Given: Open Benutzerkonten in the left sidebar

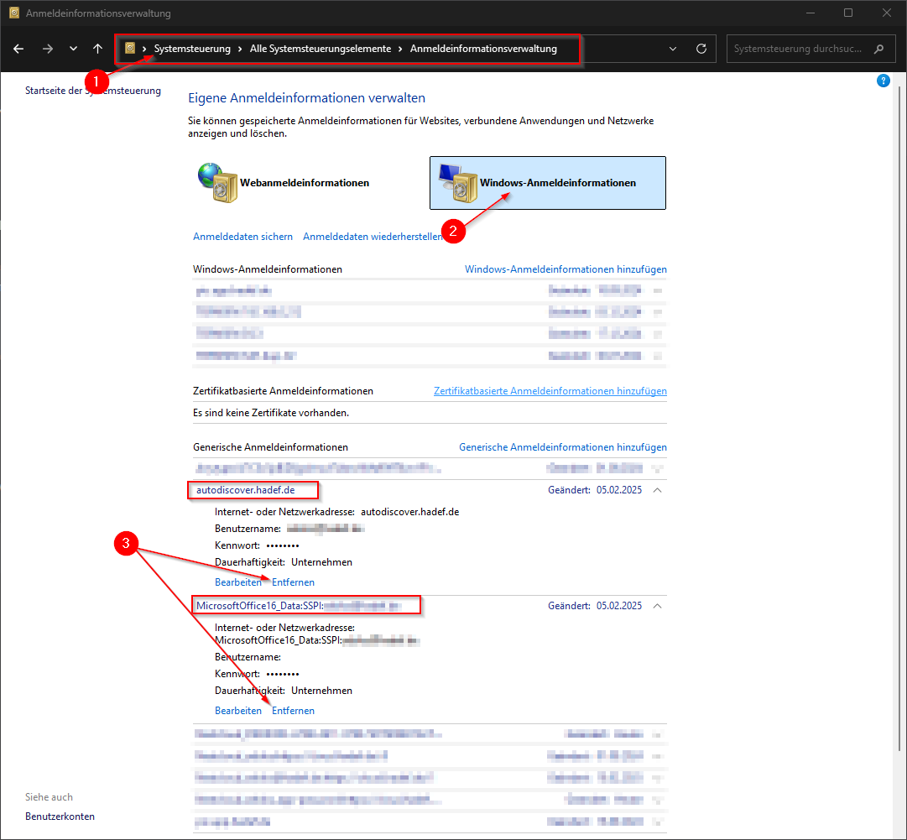Looking at the screenshot, I should (60, 817).
